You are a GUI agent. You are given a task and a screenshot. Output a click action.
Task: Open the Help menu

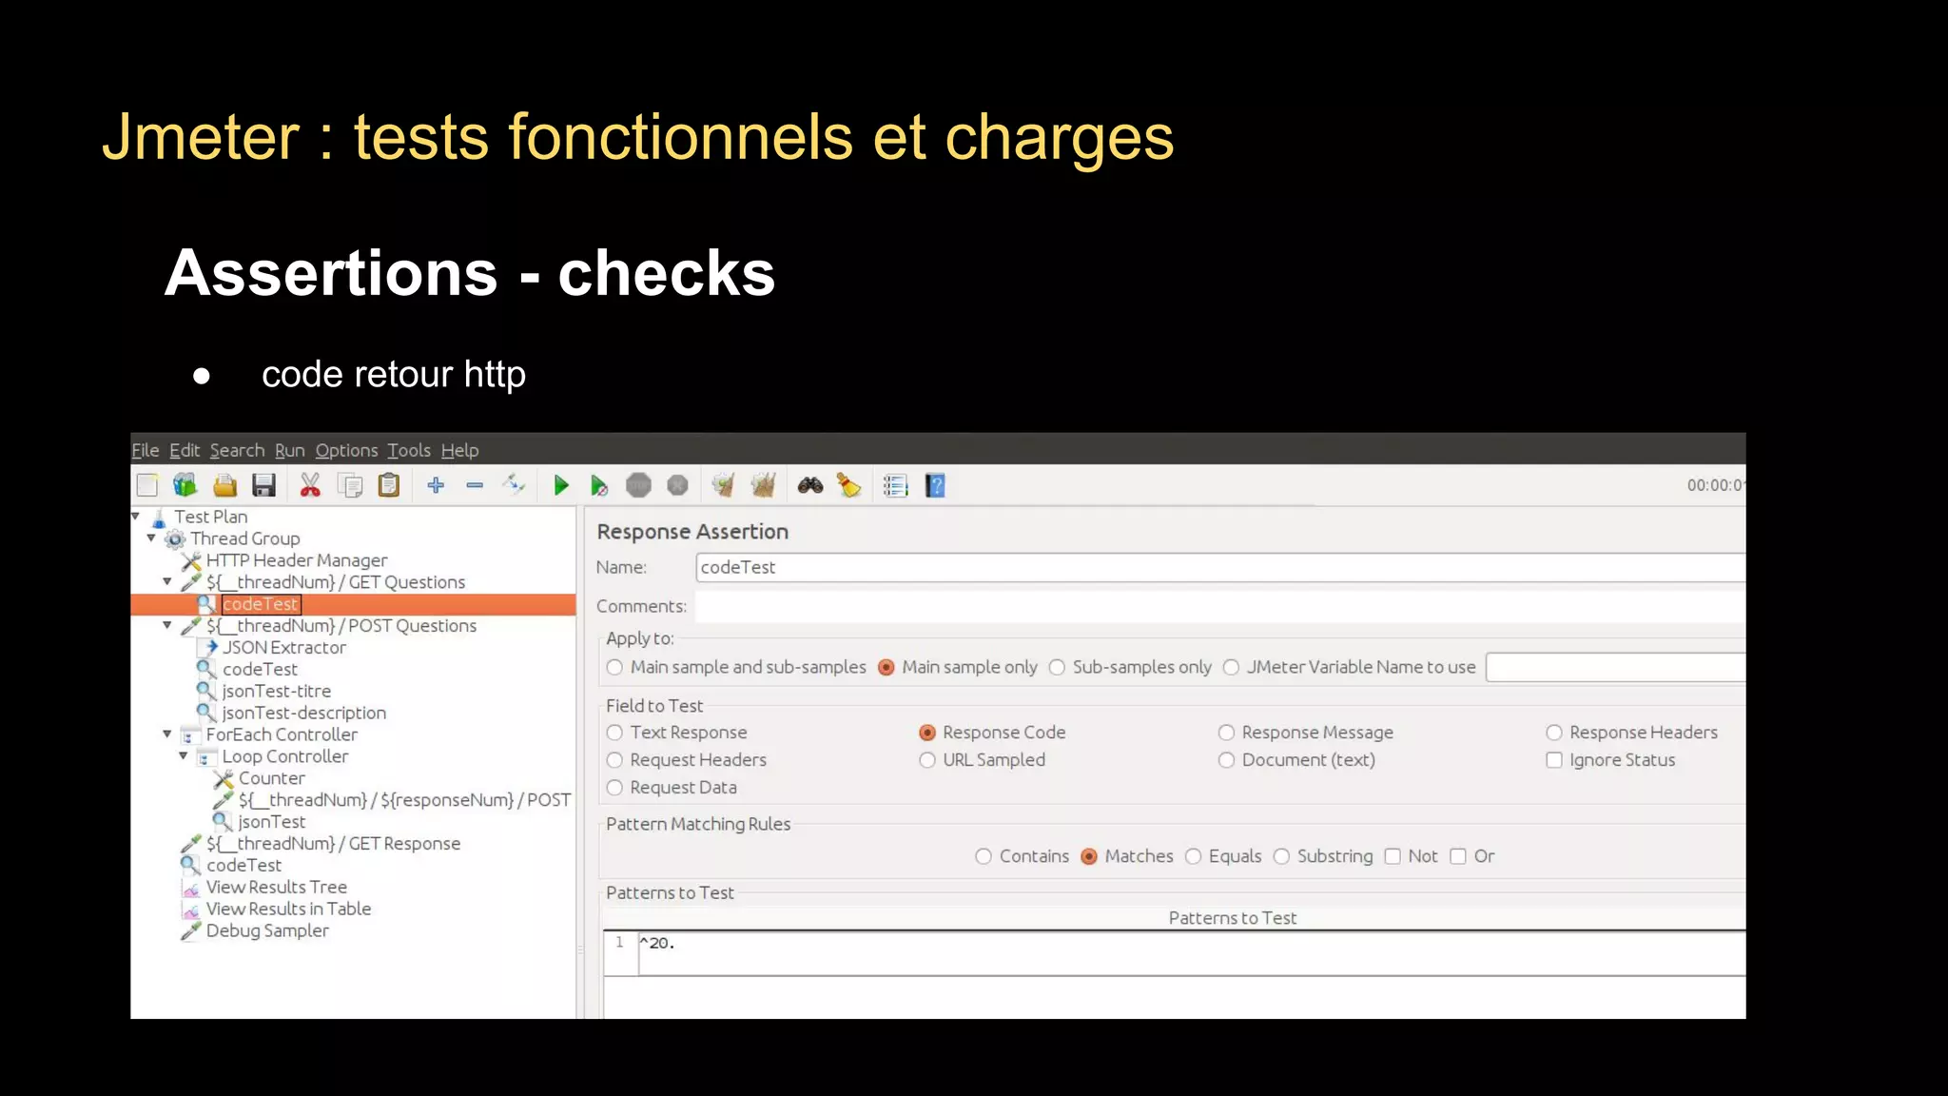point(459,451)
